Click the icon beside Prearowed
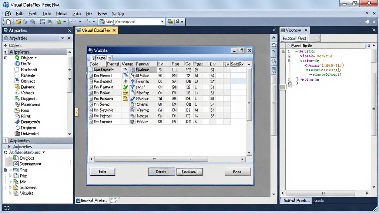This screenshot has width=379, height=213. point(17,104)
